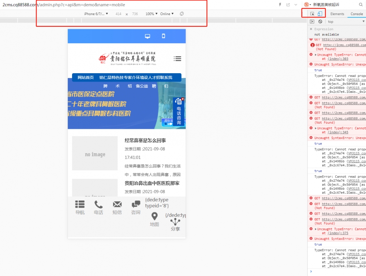The width and height of the screenshot is (366, 276).
Task: Edit the 736 viewport height field
Action: click(x=135, y=14)
